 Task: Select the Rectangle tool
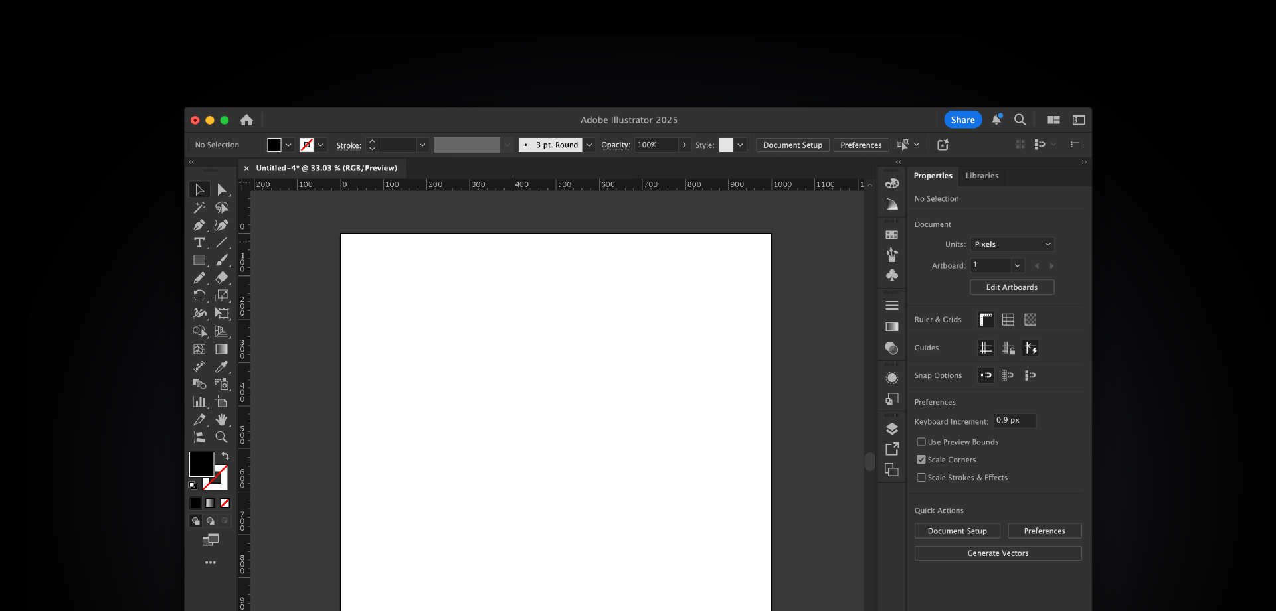tap(199, 261)
